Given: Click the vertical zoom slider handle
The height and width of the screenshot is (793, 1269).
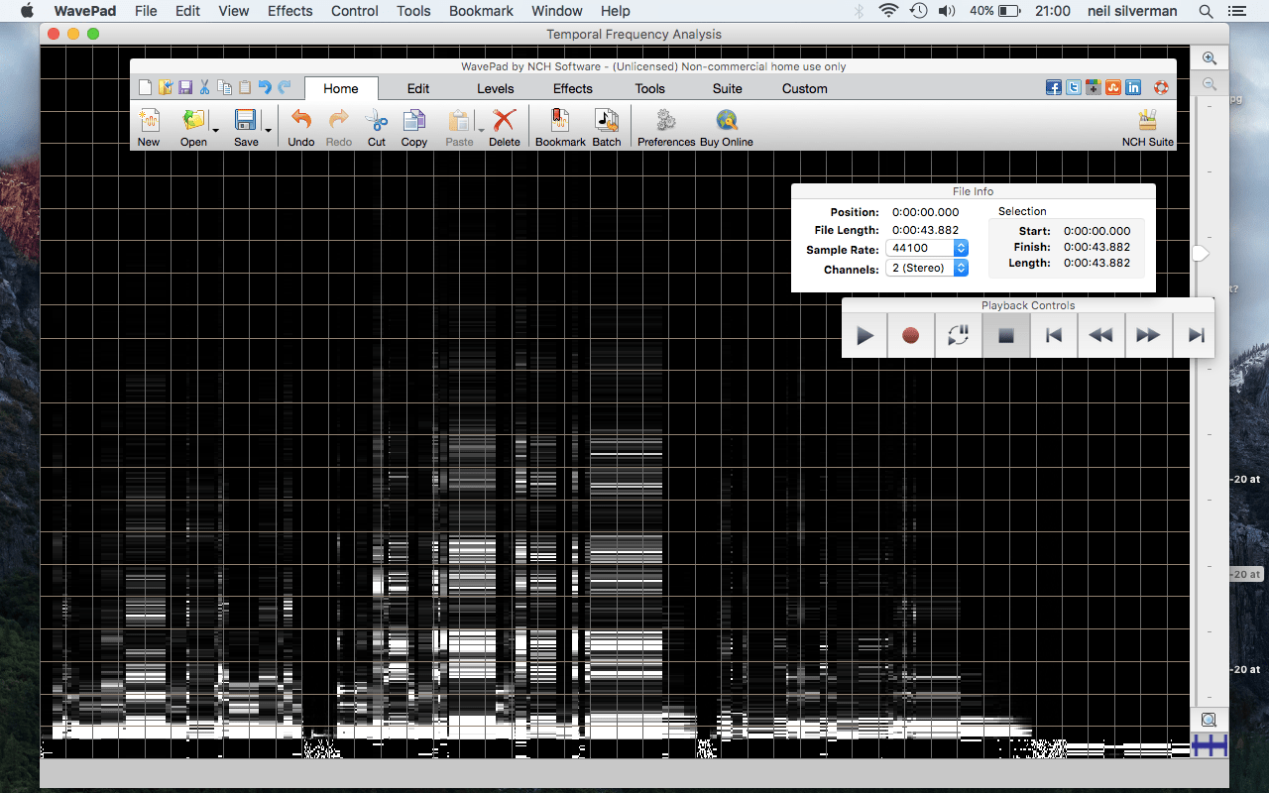Looking at the screenshot, I should click(1201, 254).
